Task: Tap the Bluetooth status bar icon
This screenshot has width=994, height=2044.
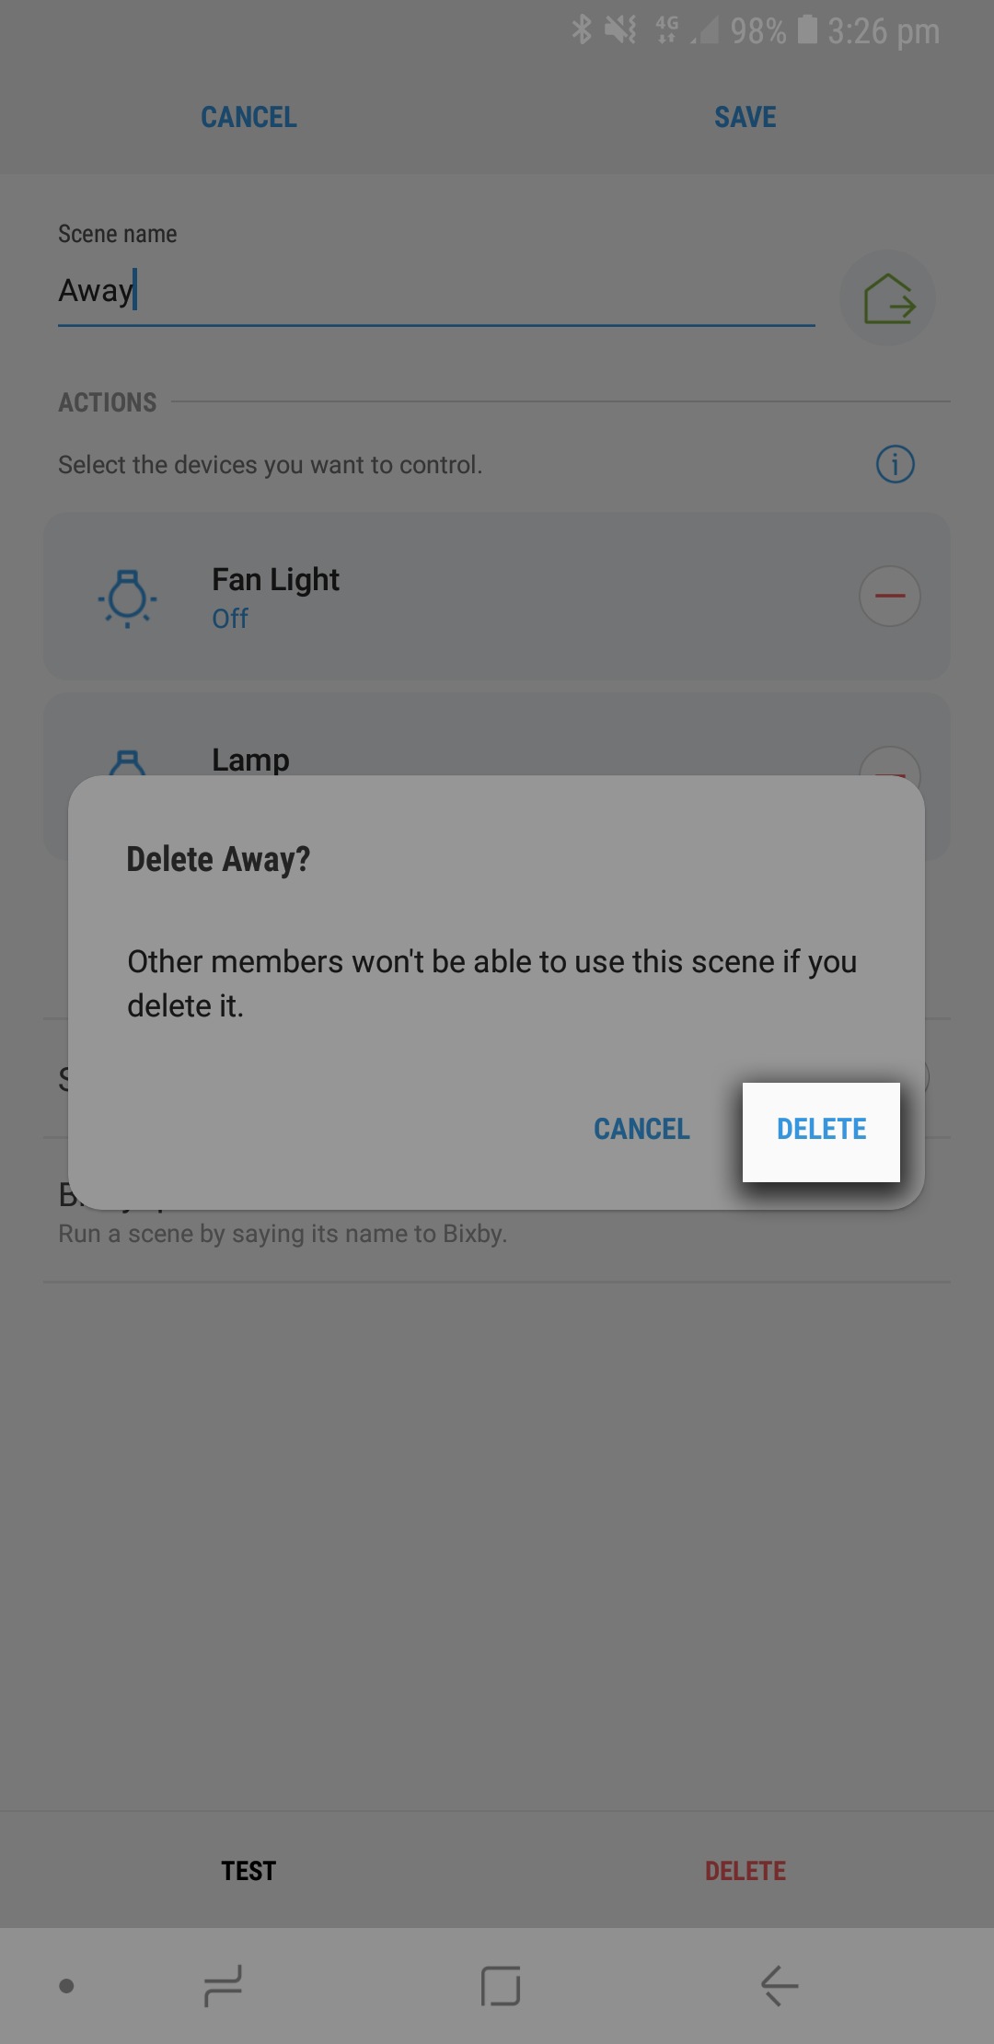Action: click(582, 30)
